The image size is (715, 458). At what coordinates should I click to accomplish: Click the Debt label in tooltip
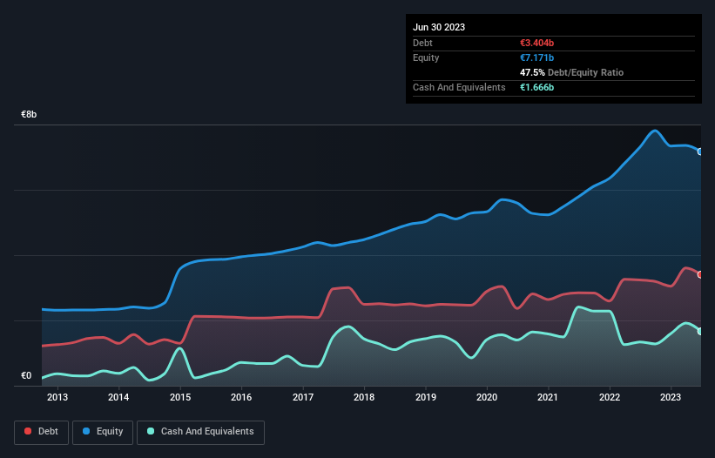[x=422, y=43]
